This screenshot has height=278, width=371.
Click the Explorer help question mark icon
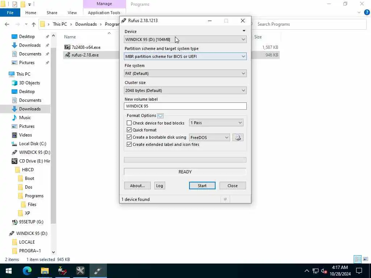click(x=367, y=13)
